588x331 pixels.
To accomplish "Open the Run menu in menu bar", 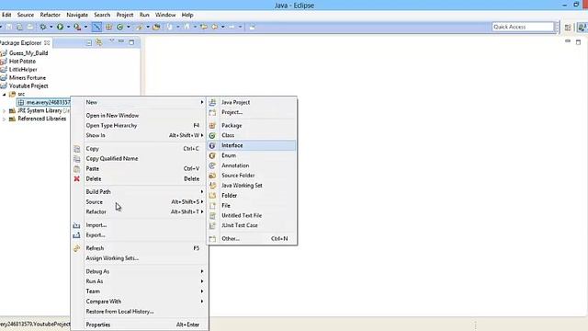I will (144, 15).
